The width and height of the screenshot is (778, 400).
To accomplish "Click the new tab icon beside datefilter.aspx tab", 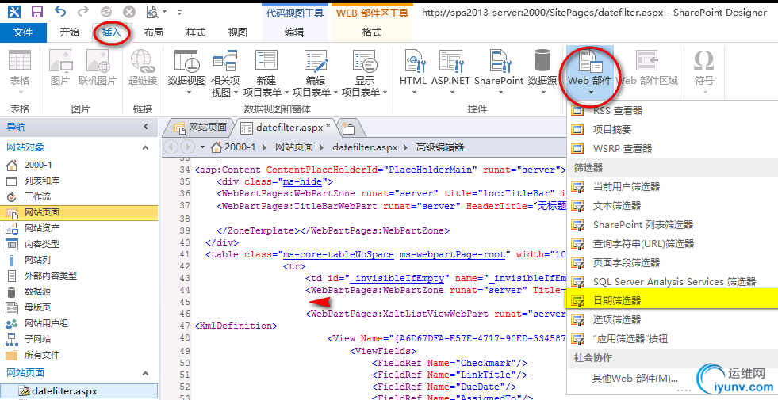I will [x=348, y=128].
